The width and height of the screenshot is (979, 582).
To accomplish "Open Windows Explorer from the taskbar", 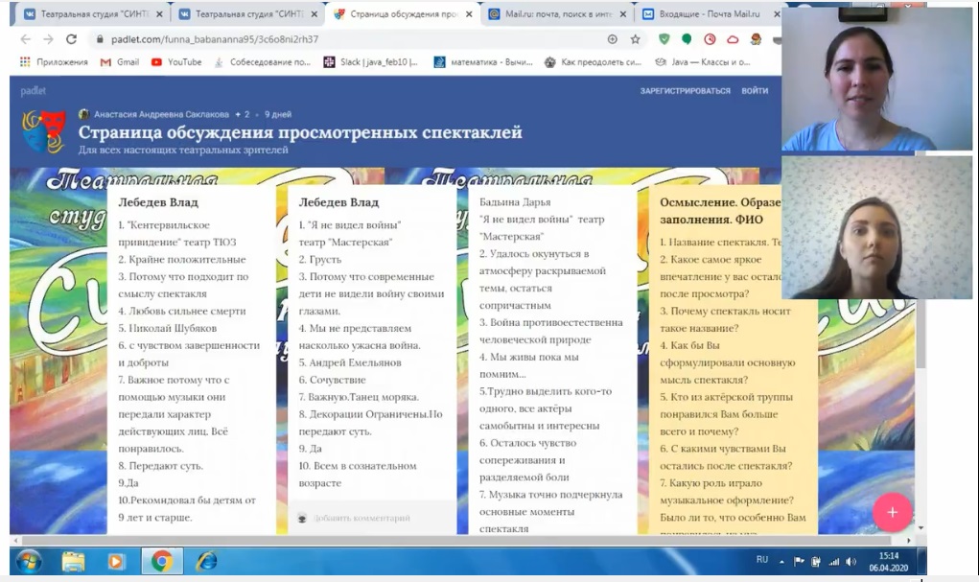I will coord(73,562).
